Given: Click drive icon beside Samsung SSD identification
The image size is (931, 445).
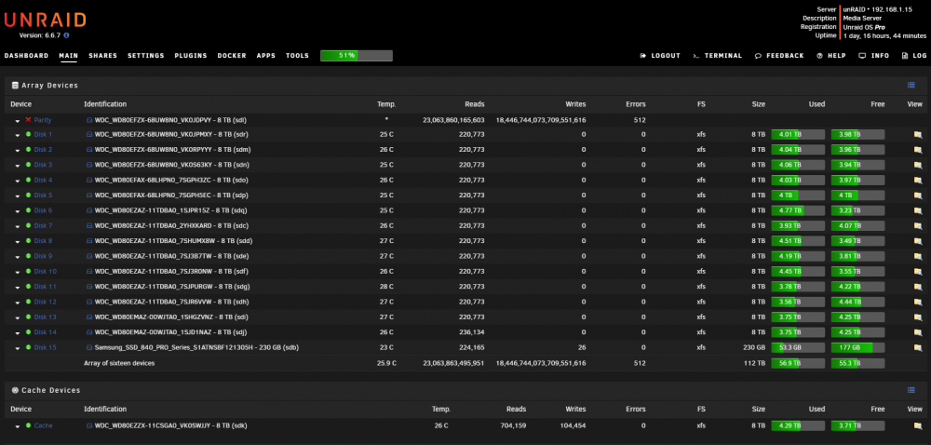Looking at the screenshot, I should click(x=89, y=347).
